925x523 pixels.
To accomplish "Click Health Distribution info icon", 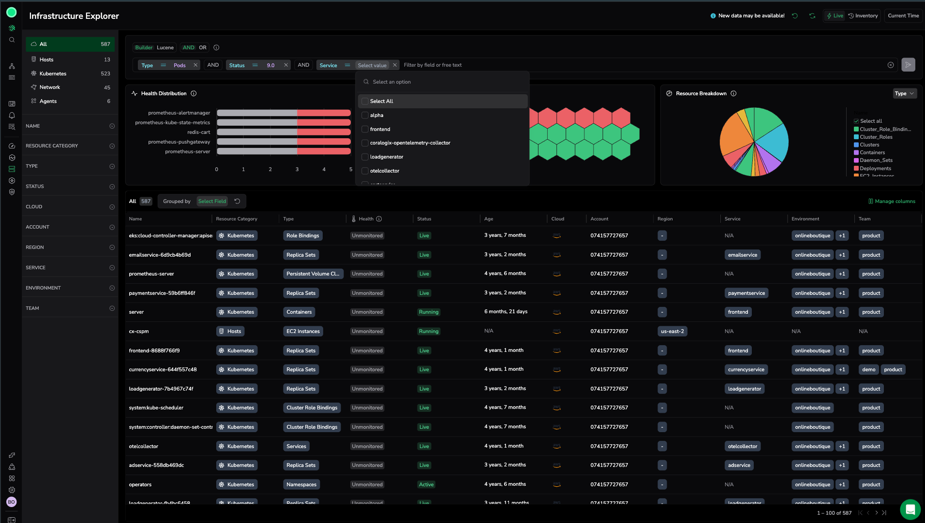I will (x=194, y=94).
